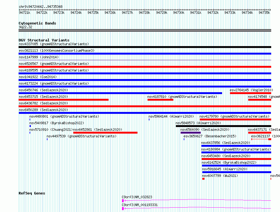Click the nsv6450289 Sedlazeck2020 label
The width and height of the screenshot is (280, 212).
[x=43, y=110]
